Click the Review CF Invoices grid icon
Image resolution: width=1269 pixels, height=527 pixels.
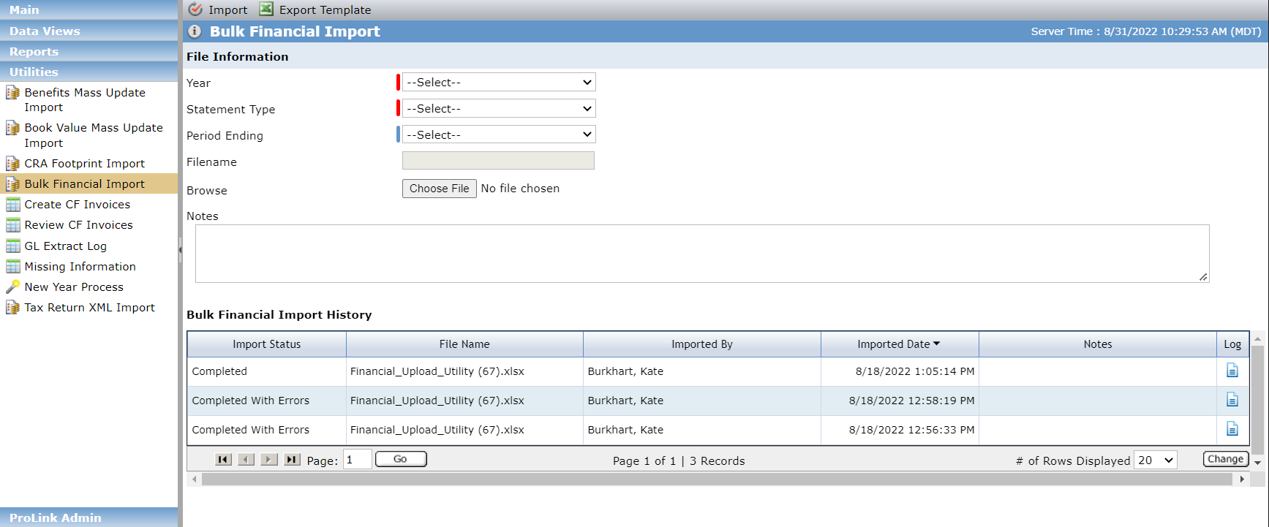tap(13, 225)
